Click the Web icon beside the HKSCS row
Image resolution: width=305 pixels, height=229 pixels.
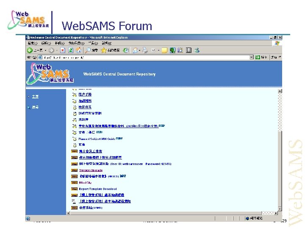click(74, 176)
